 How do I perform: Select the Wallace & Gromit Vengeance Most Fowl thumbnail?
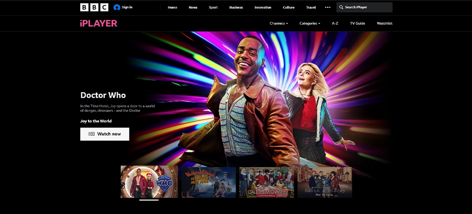(209, 182)
